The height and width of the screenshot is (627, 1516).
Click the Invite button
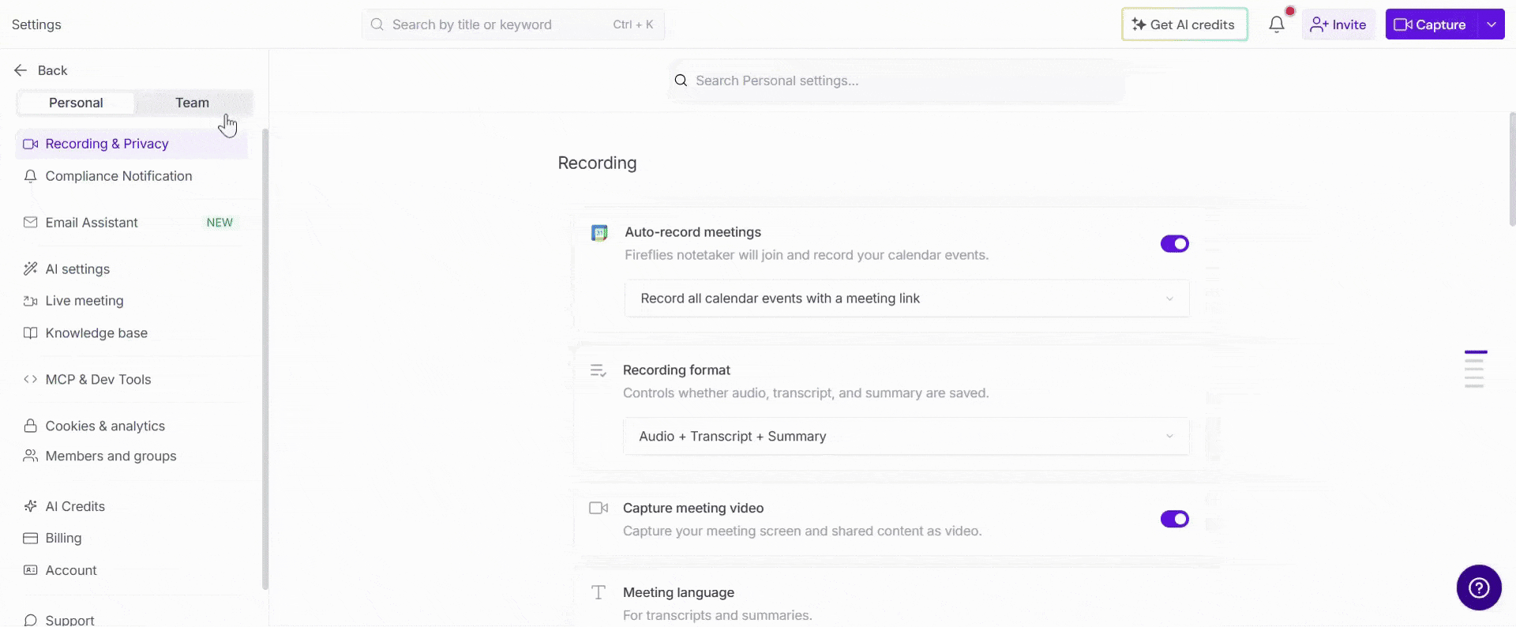[x=1338, y=24]
